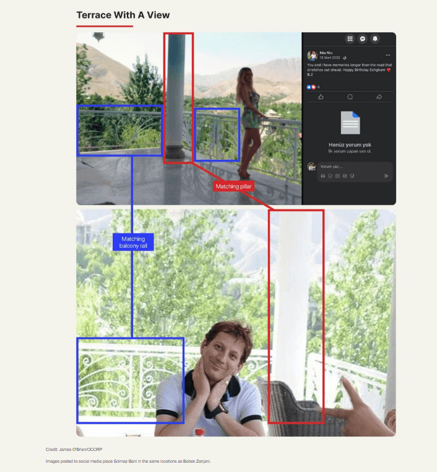Attach a photo with camera icon
Viewport: 437px width, 472px height.
tap(337, 176)
